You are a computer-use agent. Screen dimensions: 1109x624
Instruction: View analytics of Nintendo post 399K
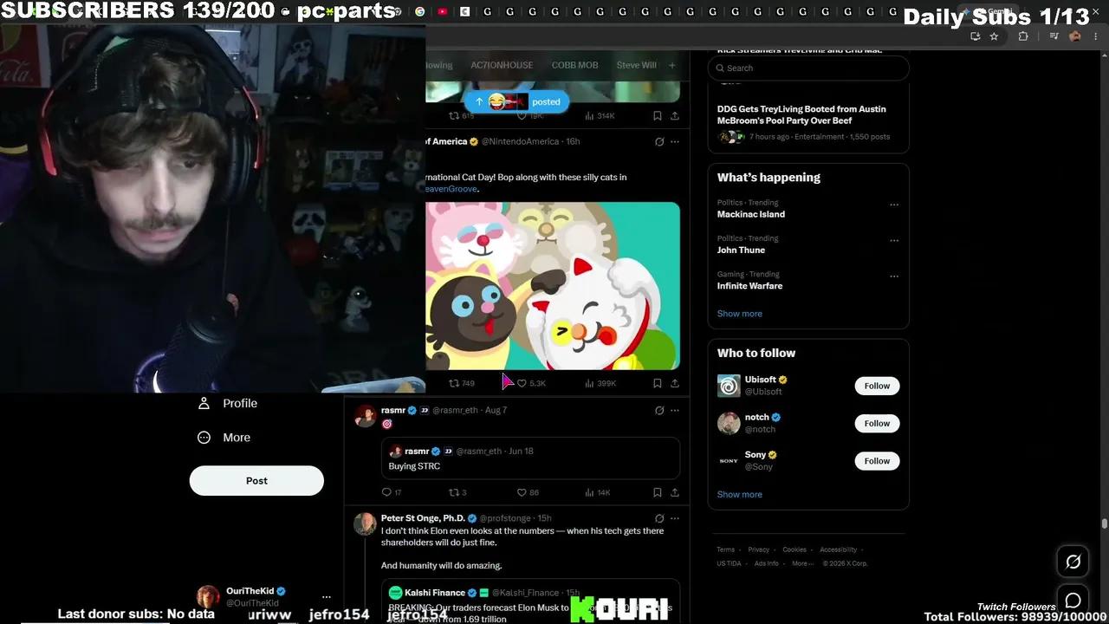600,383
